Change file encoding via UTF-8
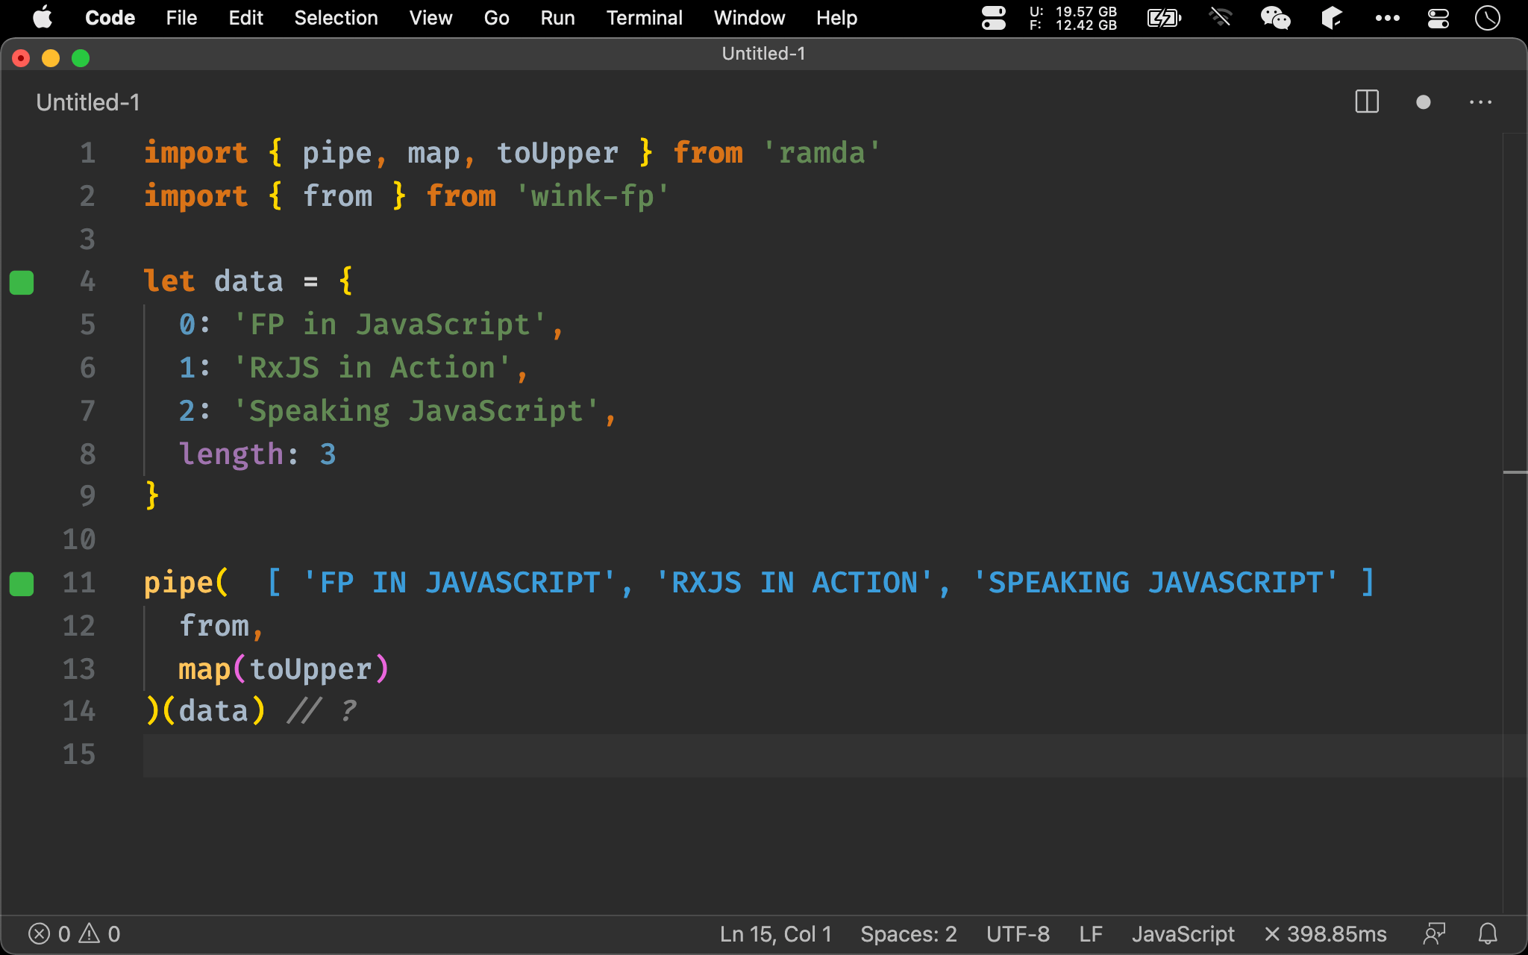This screenshot has height=955, width=1528. [x=1018, y=934]
